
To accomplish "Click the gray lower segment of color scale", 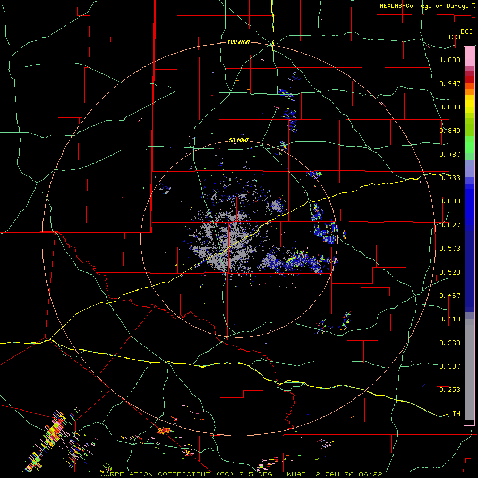I will click(x=469, y=369).
